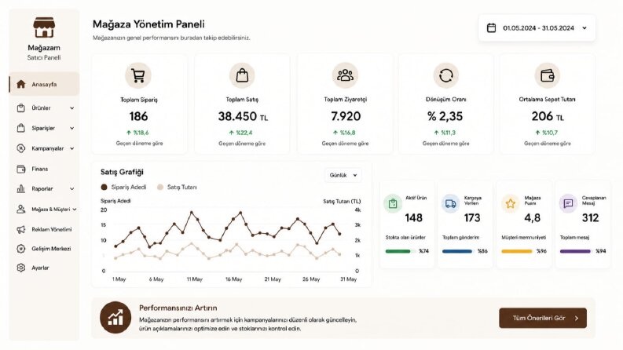This screenshot has height=350, width=623.
Task: Expand the Siparişler menu chevron
Action: (x=72, y=128)
